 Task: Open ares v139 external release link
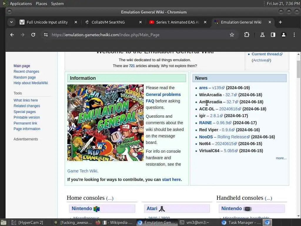pos(218,88)
